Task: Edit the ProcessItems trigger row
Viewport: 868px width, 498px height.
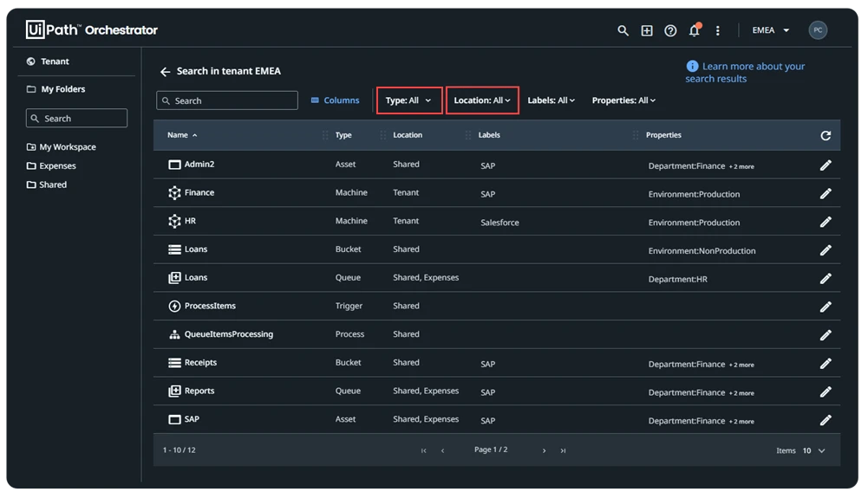Action: coord(826,307)
